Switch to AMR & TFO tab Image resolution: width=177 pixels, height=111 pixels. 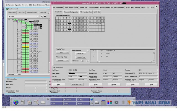[84, 7]
